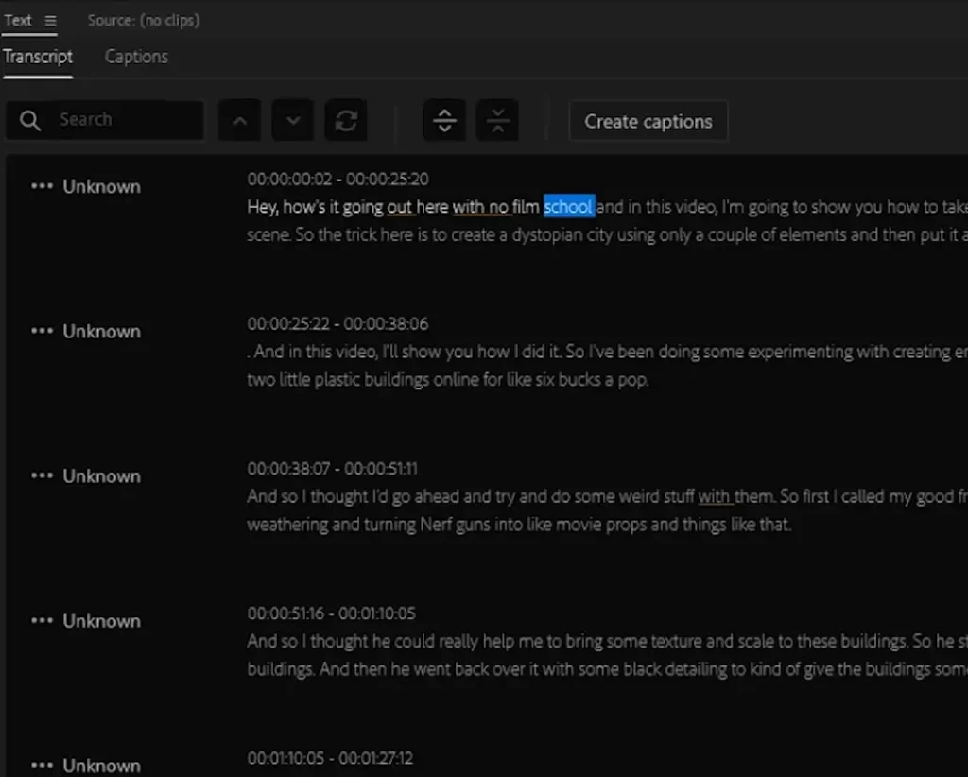The width and height of the screenshot is (968, 777).
Task: Click the Text panel title
Action: (18, 20)
